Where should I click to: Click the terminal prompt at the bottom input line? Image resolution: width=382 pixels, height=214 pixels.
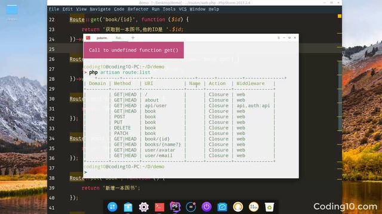[86, 172]
